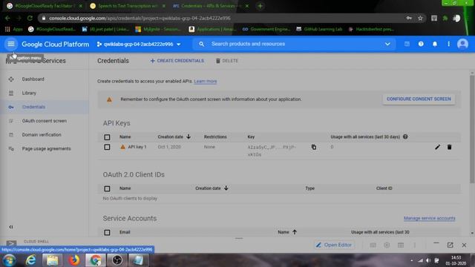Image resolution: width=475 pixels, height=267 pixels.
Task: Toggle select-all checkbox in OAuth Client IDs header
Action: (107, 188)
